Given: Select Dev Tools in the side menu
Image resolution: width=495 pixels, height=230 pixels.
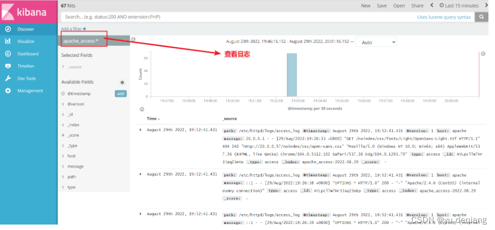Looking at the screenshot, I should 26,78.
